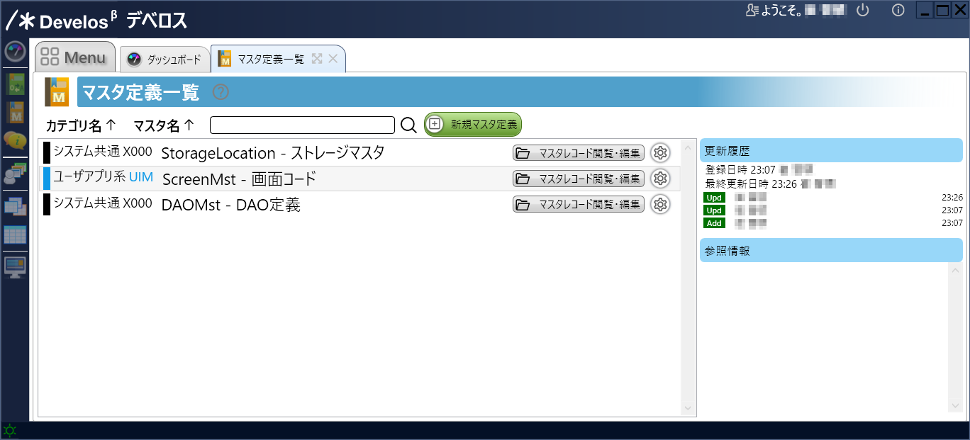Click the master name search input field
Screen dimensions: 970x440
coord(302,125)
